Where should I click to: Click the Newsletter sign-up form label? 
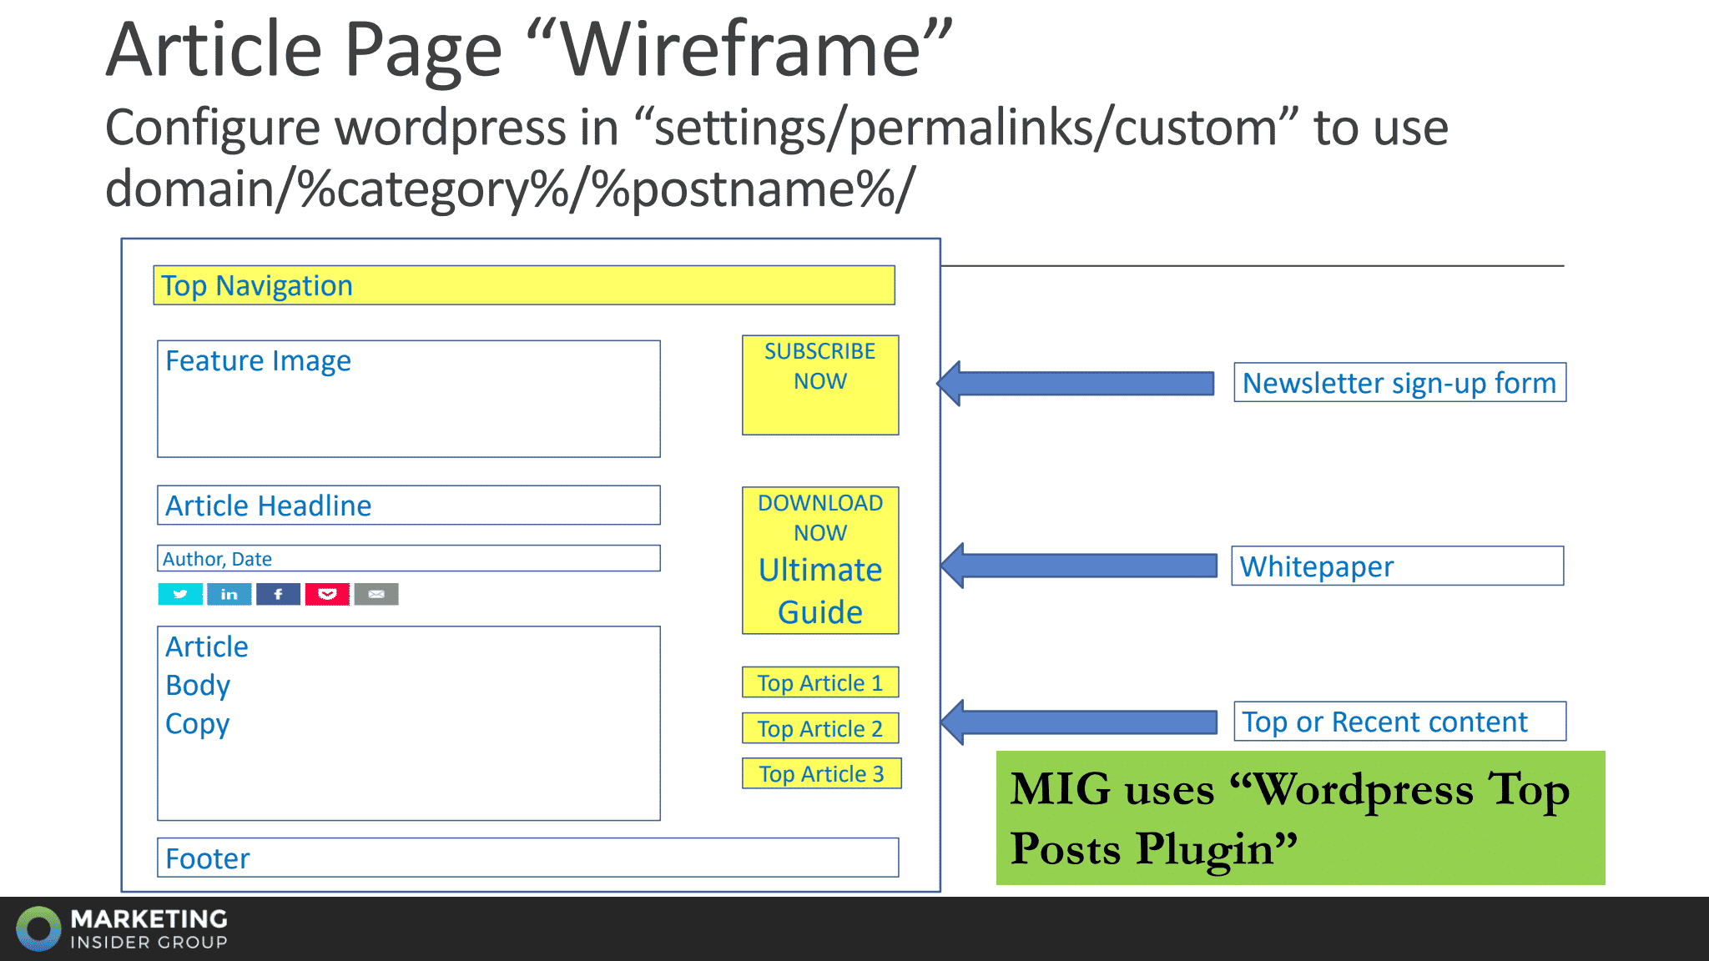pos(1399,383)
